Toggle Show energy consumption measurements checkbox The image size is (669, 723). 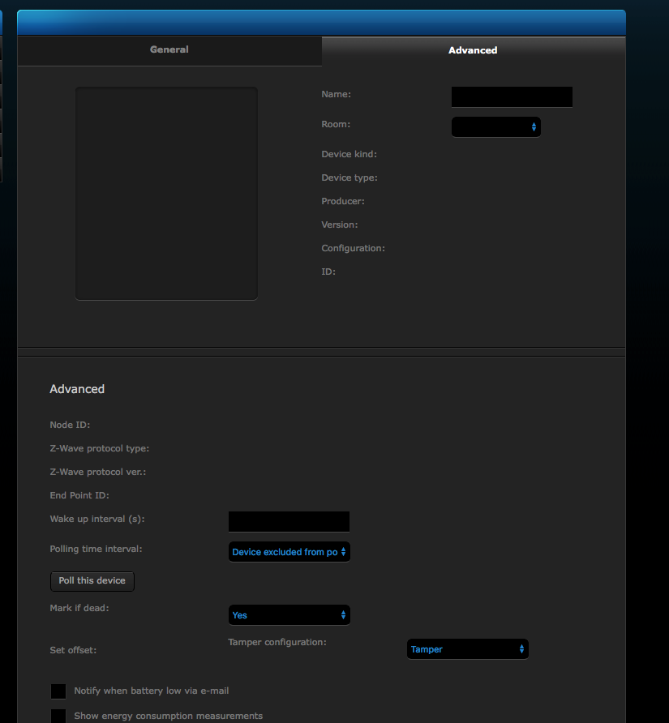[x=58, y=717]
